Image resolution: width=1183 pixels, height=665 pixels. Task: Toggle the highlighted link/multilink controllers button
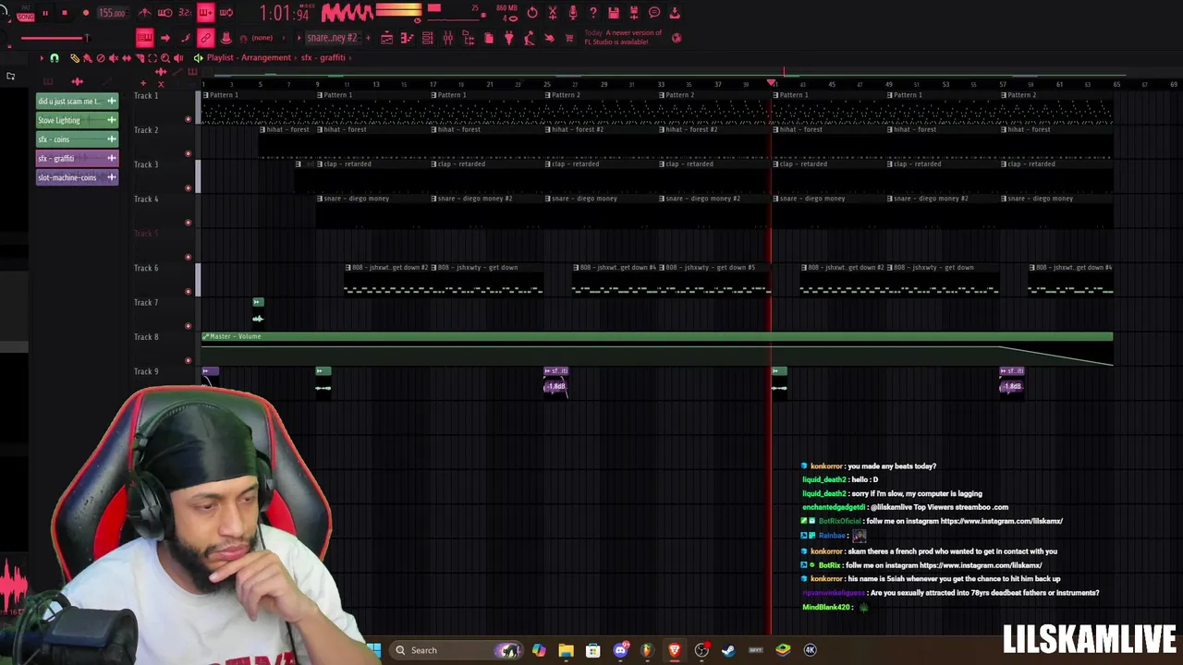[x=205, y=38]
